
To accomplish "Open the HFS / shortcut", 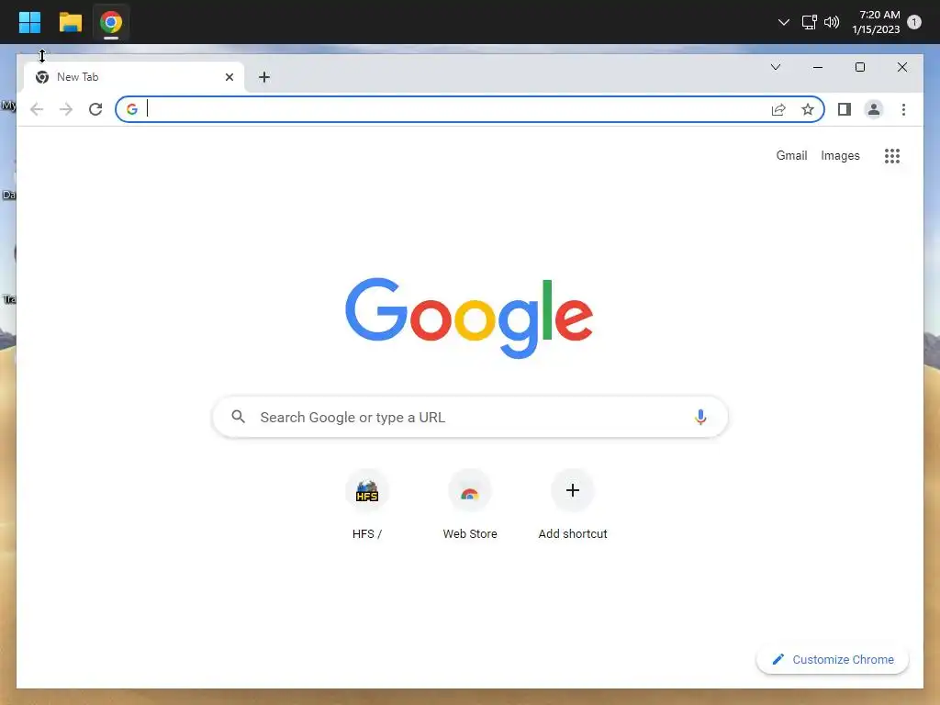I will pyautogui.click(x=367, y=505).
